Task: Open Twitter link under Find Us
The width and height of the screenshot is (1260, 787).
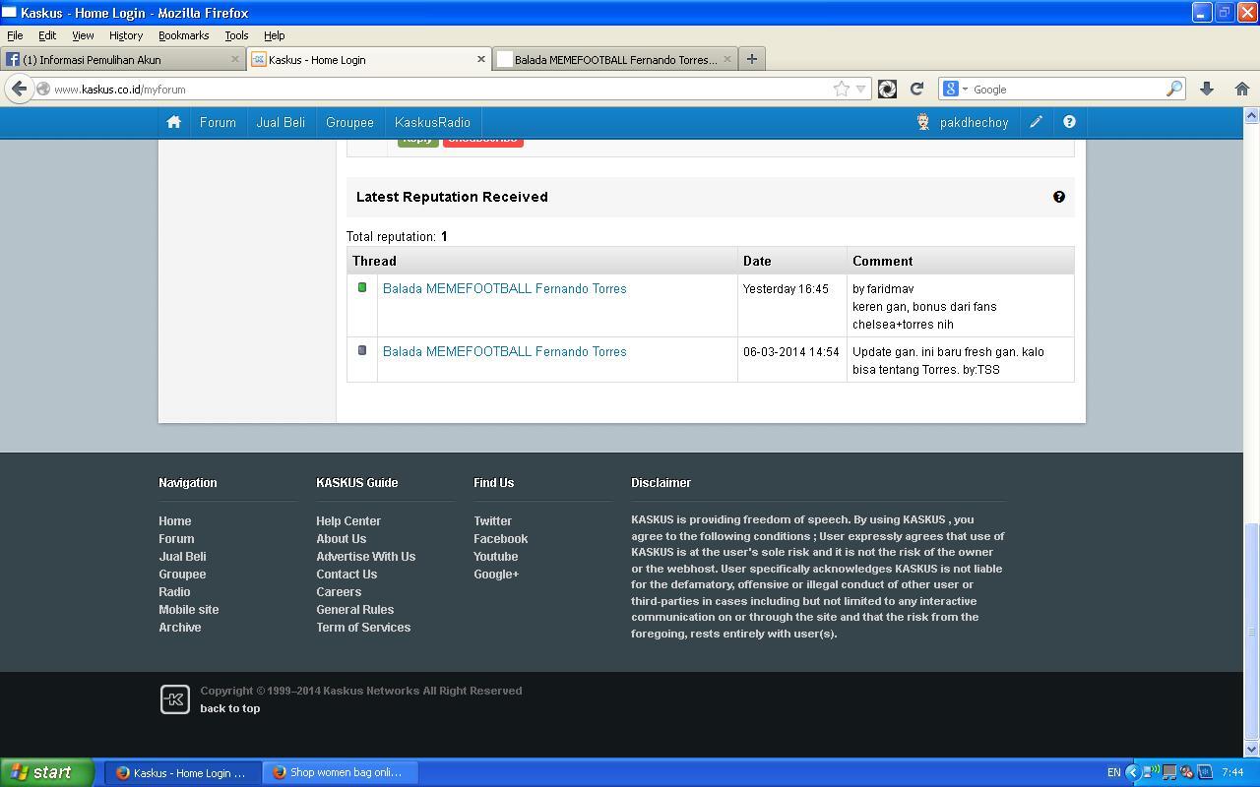Action: (x=493, y=521)
